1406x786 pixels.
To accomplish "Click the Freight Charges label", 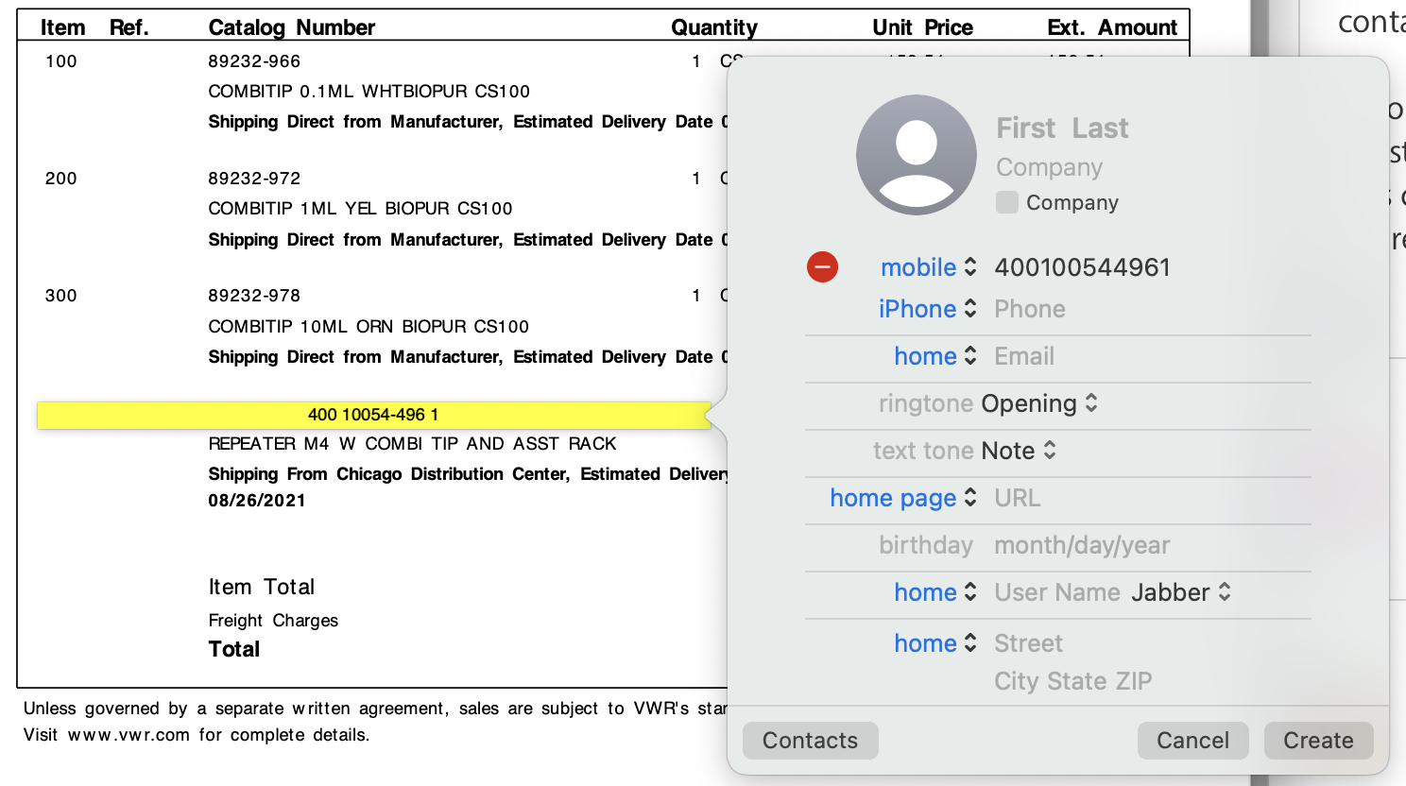I will coord(273,621).
